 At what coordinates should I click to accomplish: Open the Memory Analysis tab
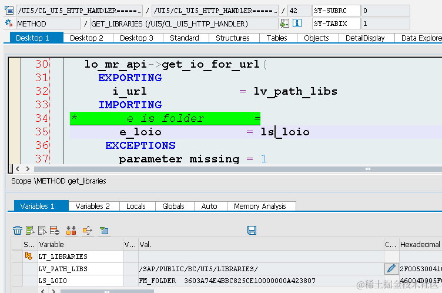(x=260, y=207)
